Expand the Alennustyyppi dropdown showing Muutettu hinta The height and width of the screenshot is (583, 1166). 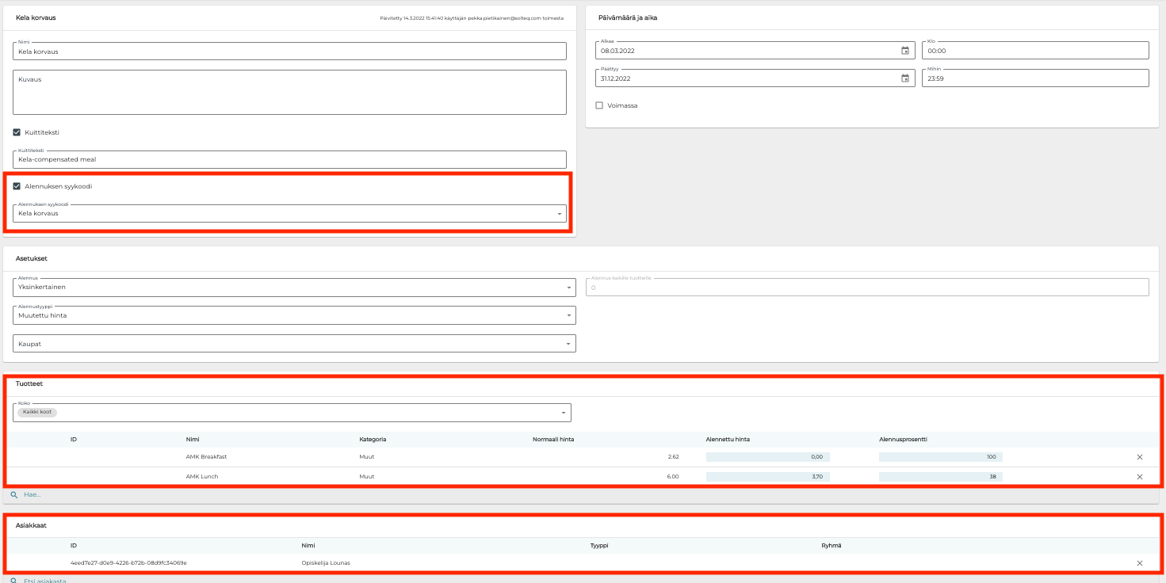tap(294, 315)
